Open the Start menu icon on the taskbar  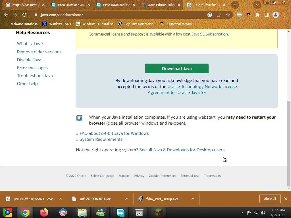[7, 212]
